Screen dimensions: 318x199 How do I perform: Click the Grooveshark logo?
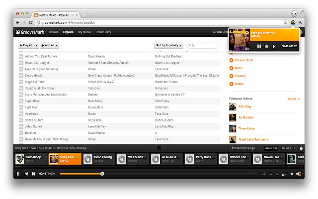30,32
